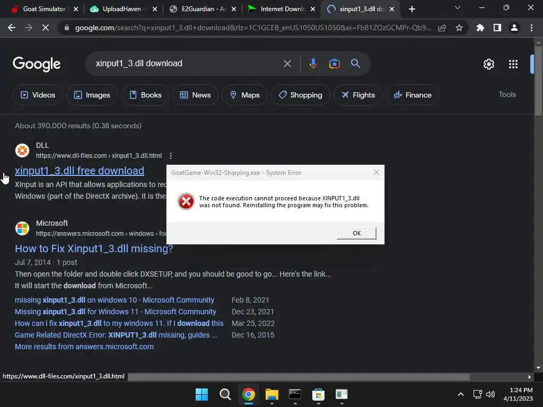Click the Chrome icon in the taskbar
This screenshot has height=407, width=543.
click(x=249, y=394)
